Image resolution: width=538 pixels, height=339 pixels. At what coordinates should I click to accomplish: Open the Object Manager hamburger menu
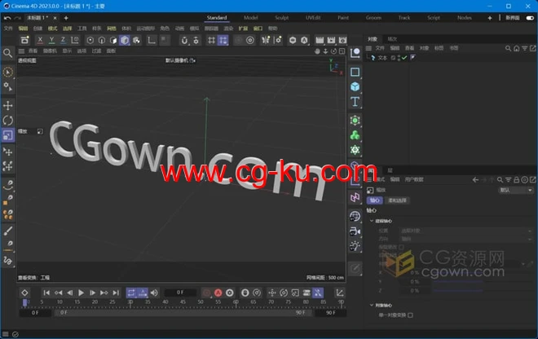[x=368, y=48]
